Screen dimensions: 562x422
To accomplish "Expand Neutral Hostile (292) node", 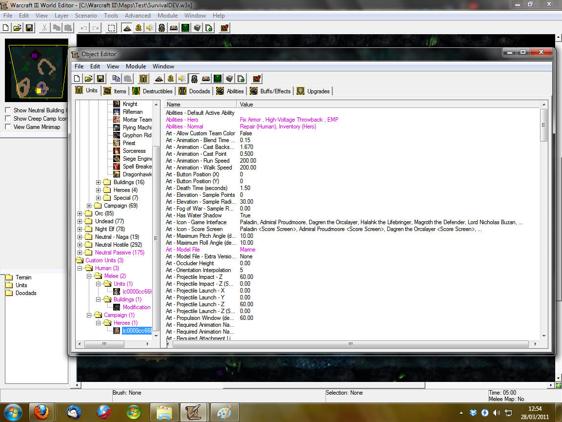I will [x=80, y=245].
